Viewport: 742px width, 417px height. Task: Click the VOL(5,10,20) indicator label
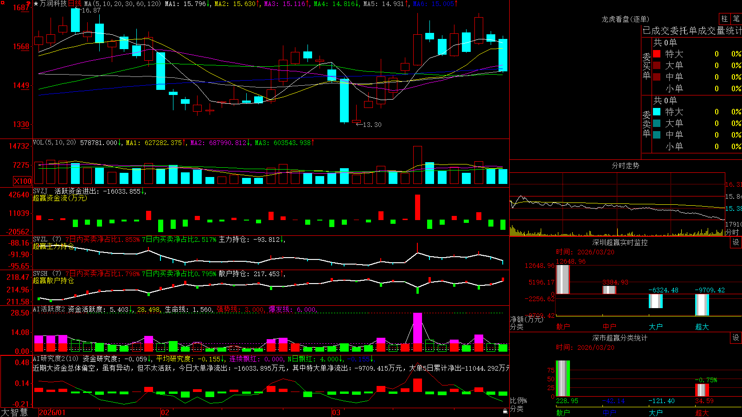[x=54, y=143]
